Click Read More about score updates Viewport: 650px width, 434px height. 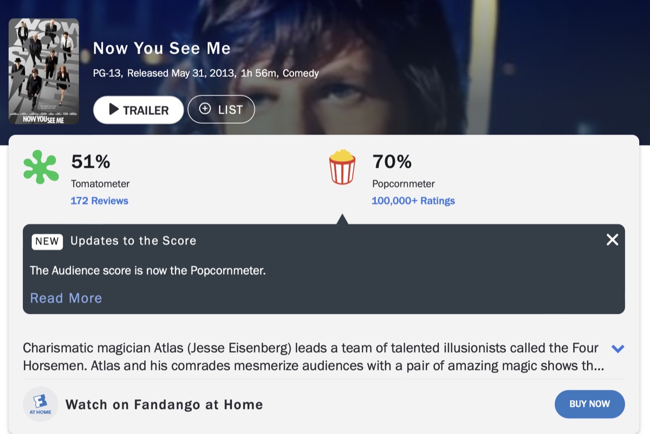click(66, 298)
